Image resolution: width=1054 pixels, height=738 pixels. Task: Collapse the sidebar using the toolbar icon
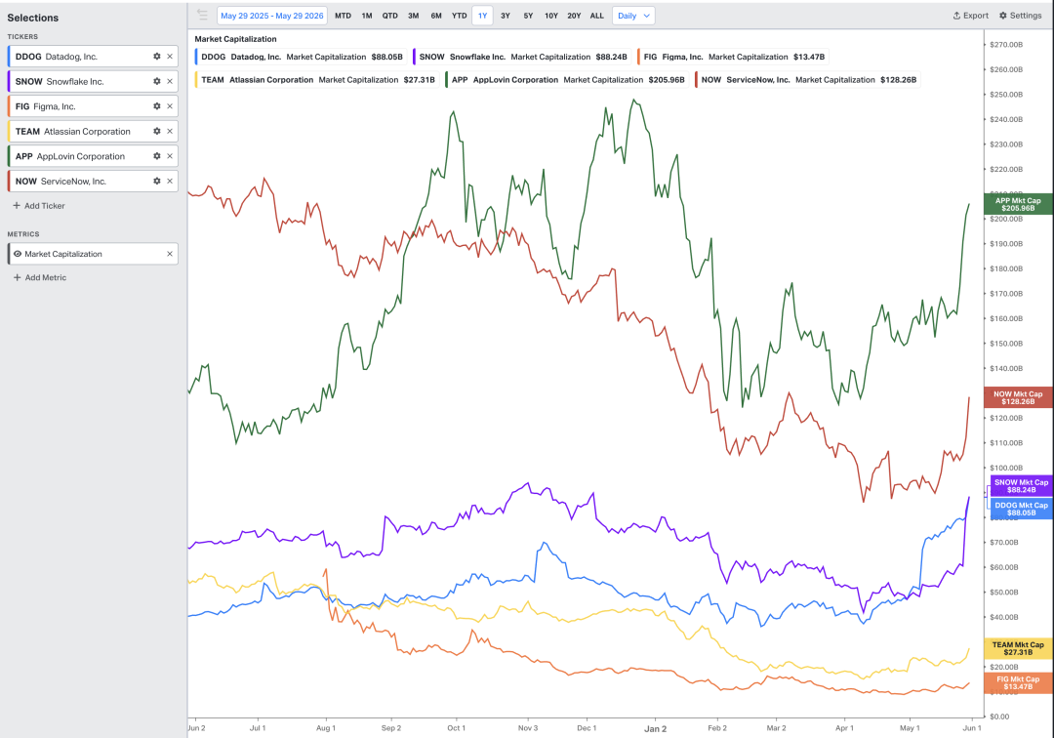click(202, 15)
